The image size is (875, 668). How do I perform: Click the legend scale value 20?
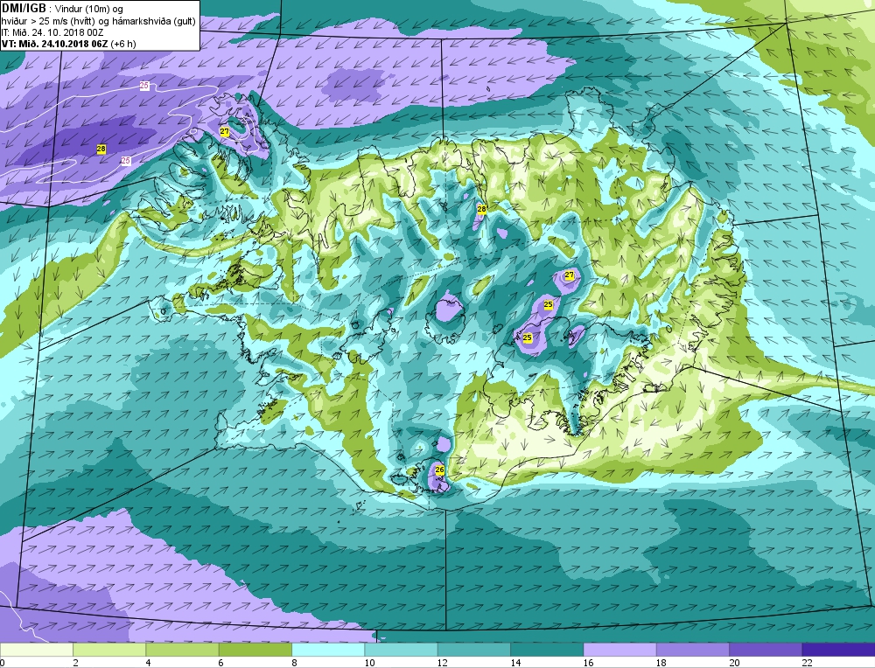tap(734, 663)
